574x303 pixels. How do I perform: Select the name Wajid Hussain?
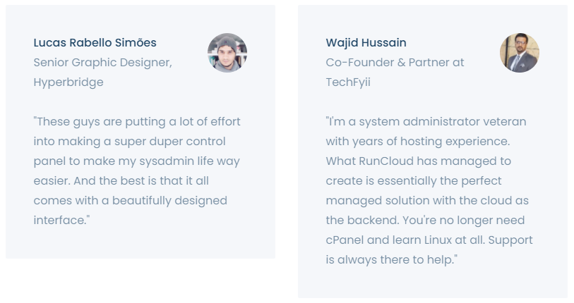366,43
